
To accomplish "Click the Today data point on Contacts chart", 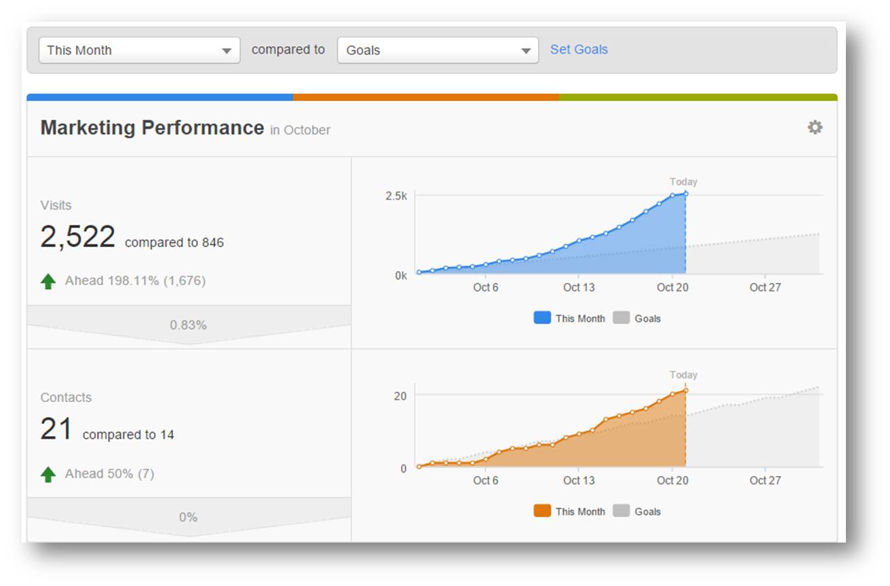I will coord(686,390).
